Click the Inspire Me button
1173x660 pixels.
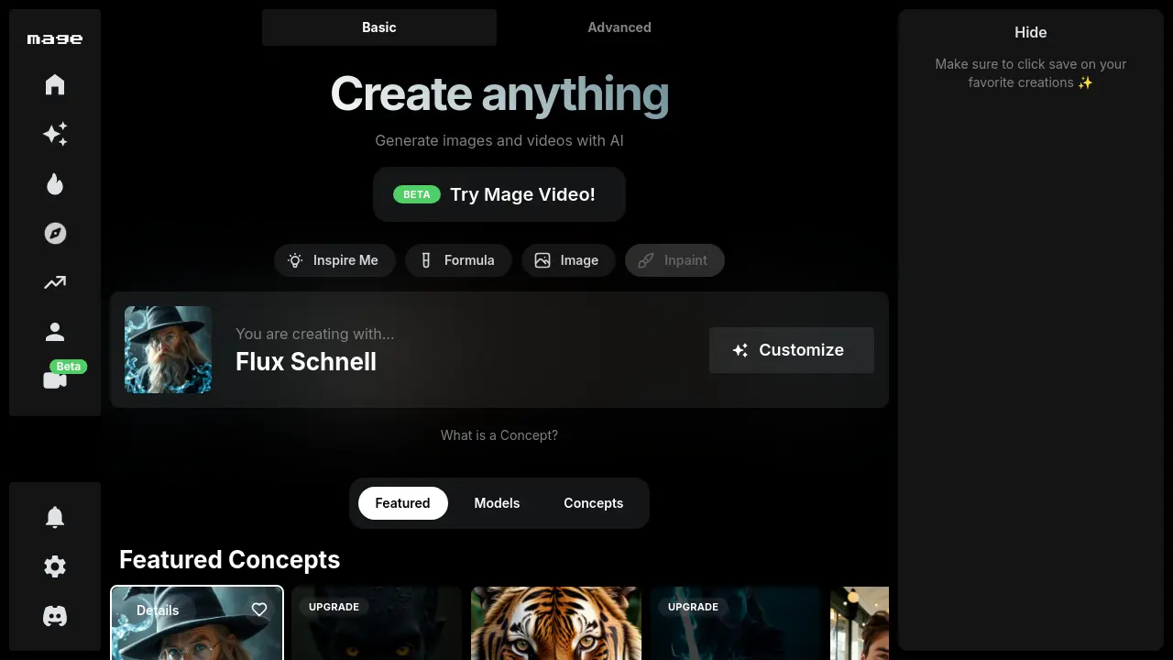point(334,260)
